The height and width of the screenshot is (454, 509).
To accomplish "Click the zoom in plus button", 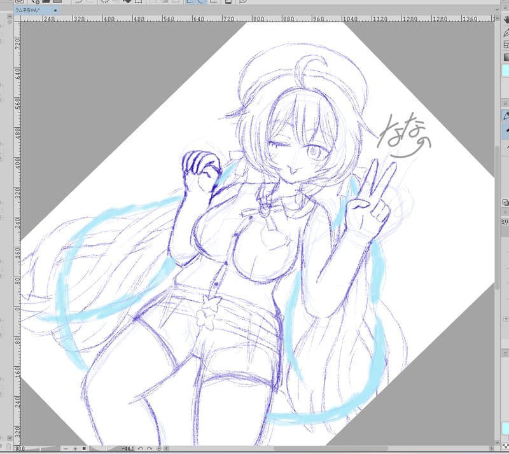I will point(75,448).
